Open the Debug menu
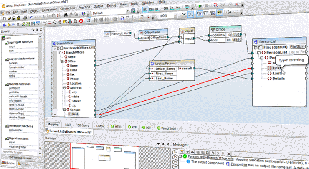Screen dimensions: 309x169 click(x=111, y=5)
